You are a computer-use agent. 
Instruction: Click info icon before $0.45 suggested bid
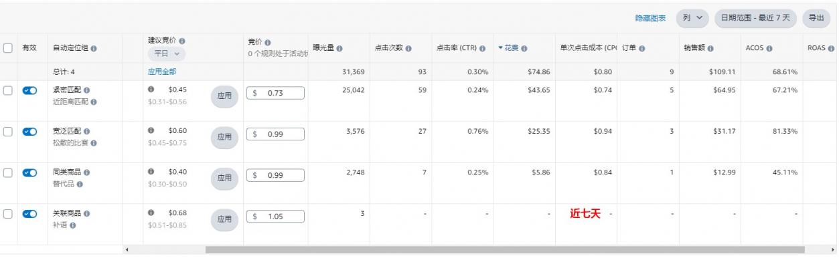click(151, 90)
